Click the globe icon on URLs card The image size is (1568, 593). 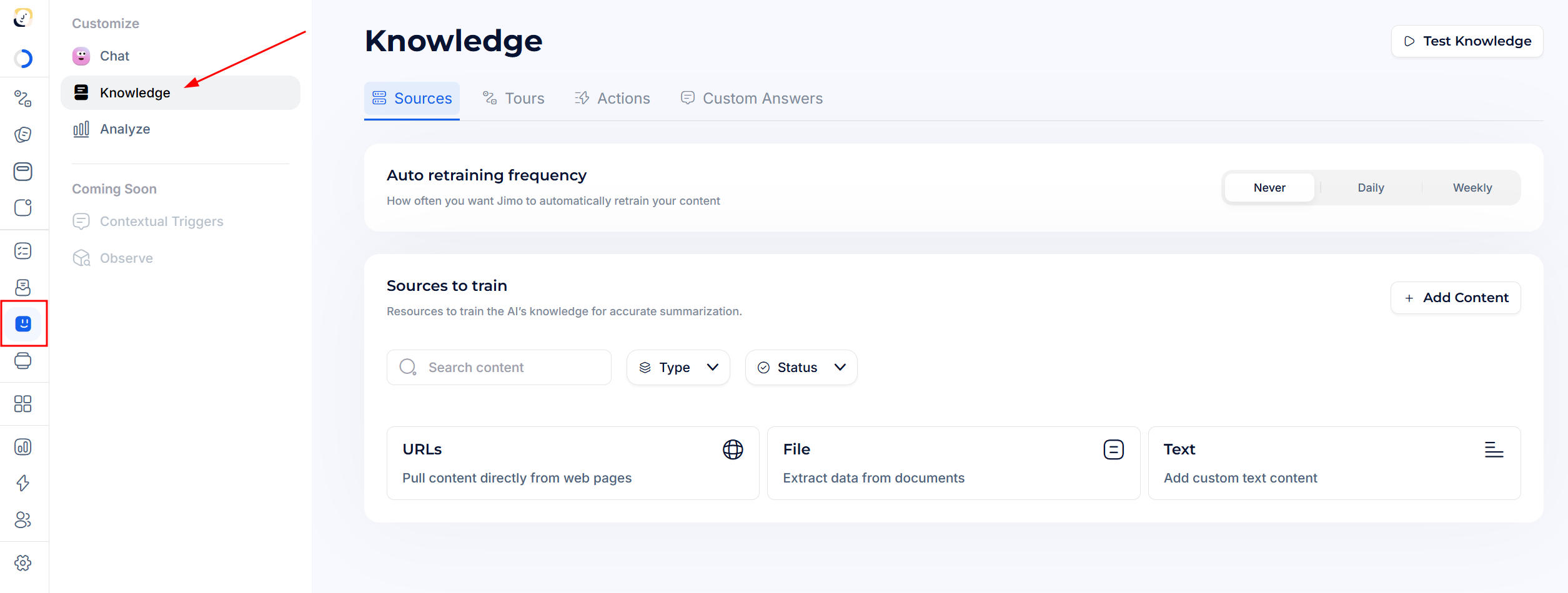[733, 449]
